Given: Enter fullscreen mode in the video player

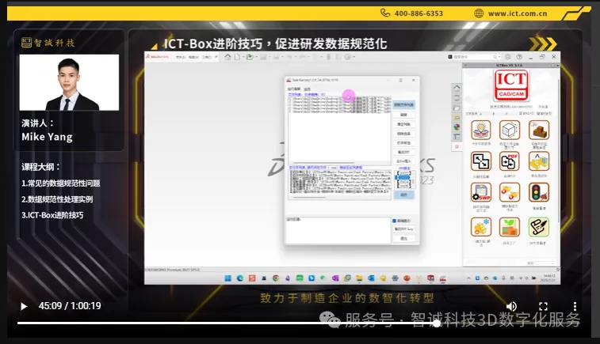Looking at the screenshot, I should [x=543, y=306].
